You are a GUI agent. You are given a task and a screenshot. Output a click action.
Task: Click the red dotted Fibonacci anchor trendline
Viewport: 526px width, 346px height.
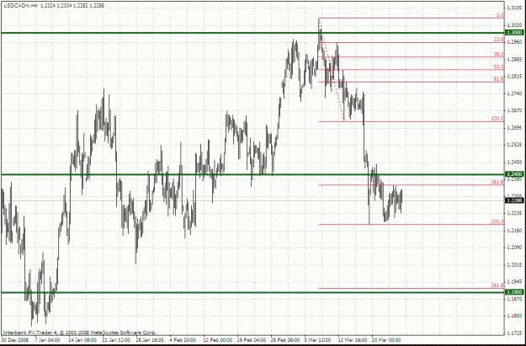point(332,70)
